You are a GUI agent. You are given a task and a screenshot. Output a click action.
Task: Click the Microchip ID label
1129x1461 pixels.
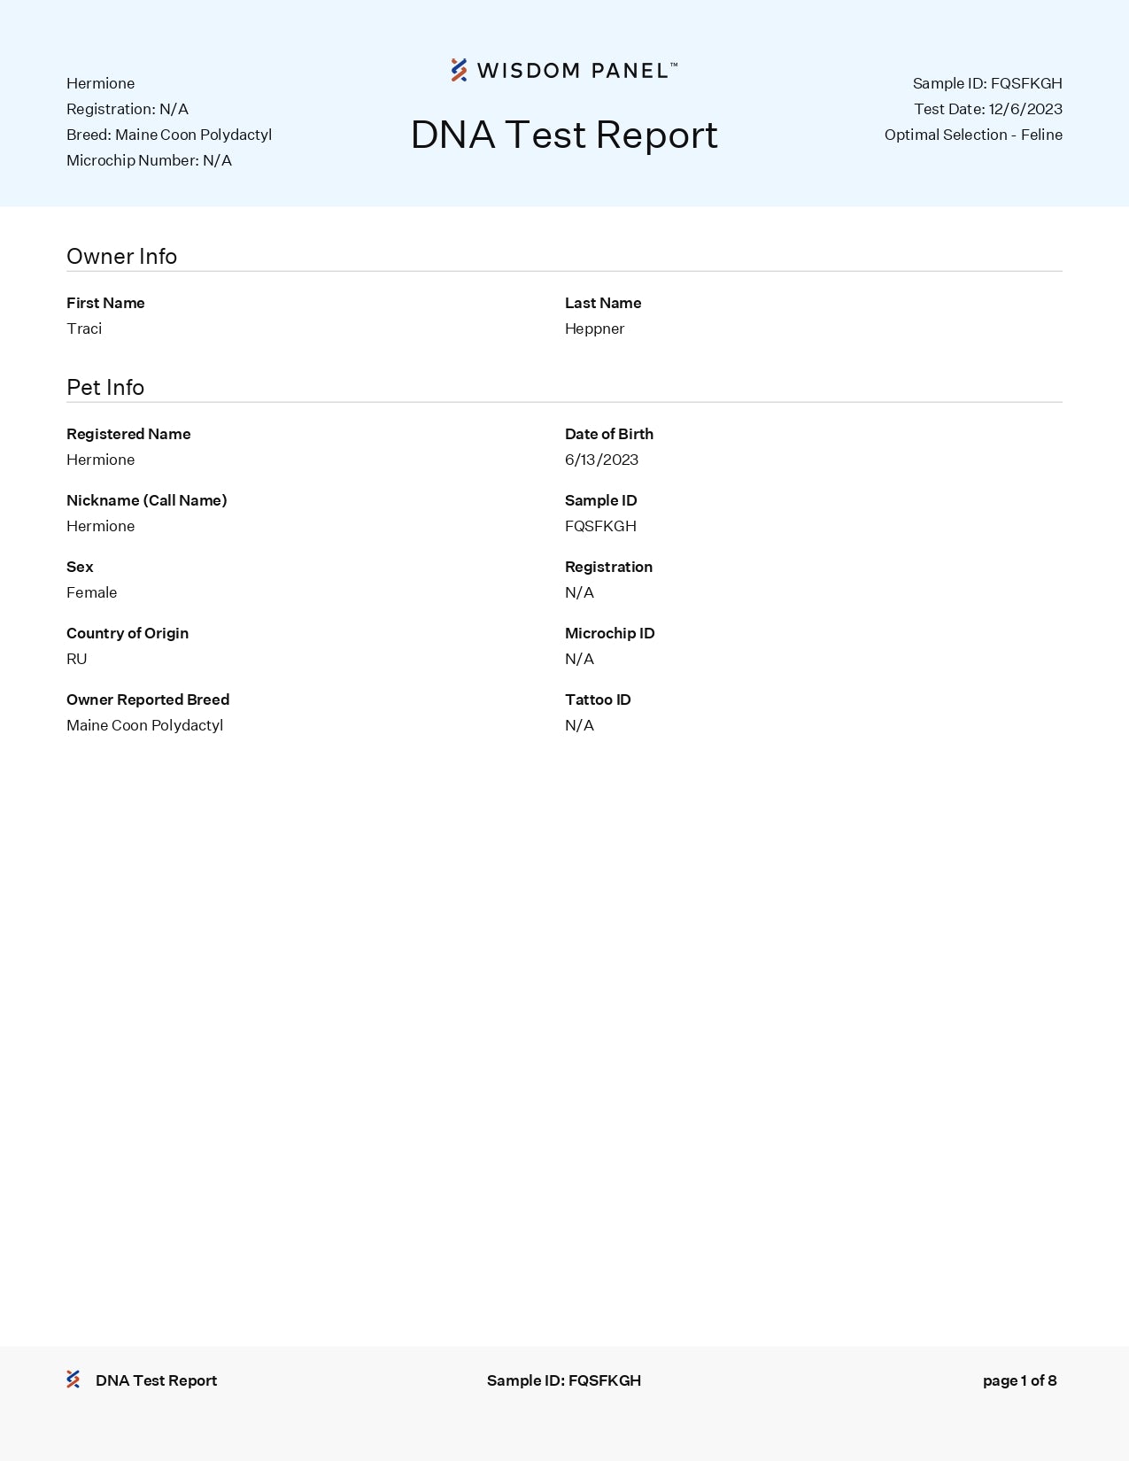tap(609, 633)
